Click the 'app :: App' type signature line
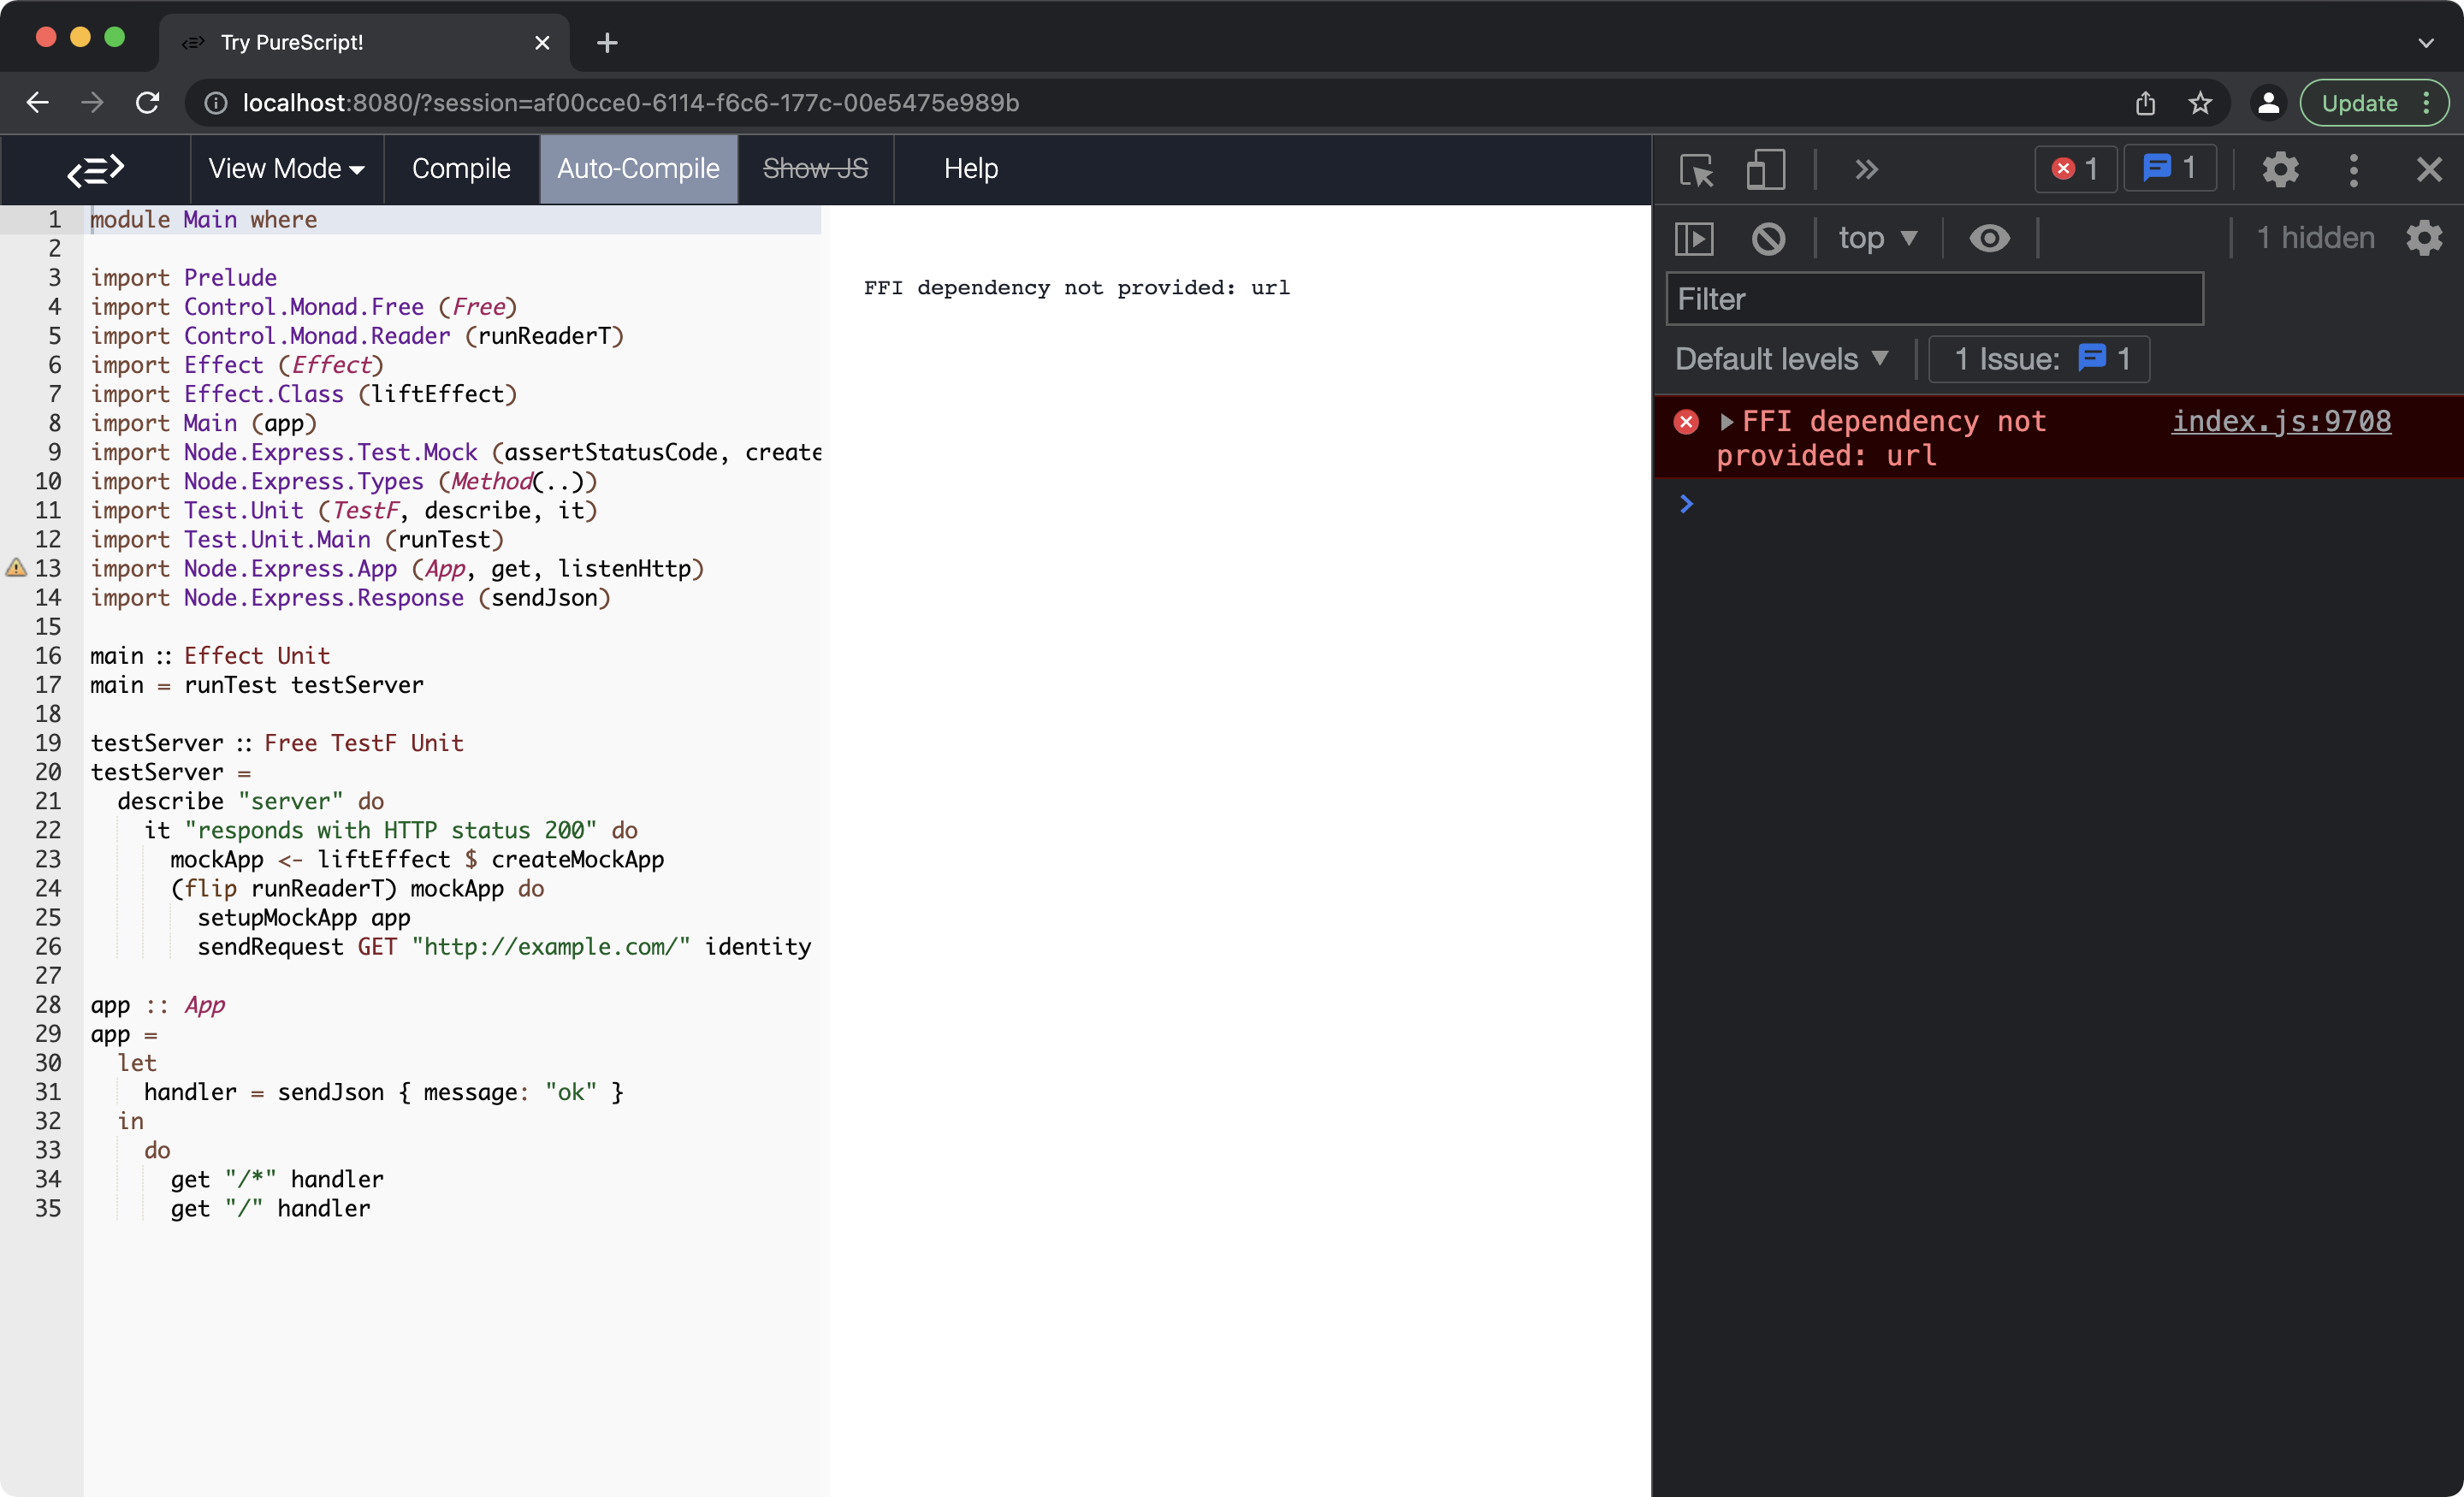The height and width of the screenshot is (1497, 2464). pyautogui.click(x=158, y=1005)
